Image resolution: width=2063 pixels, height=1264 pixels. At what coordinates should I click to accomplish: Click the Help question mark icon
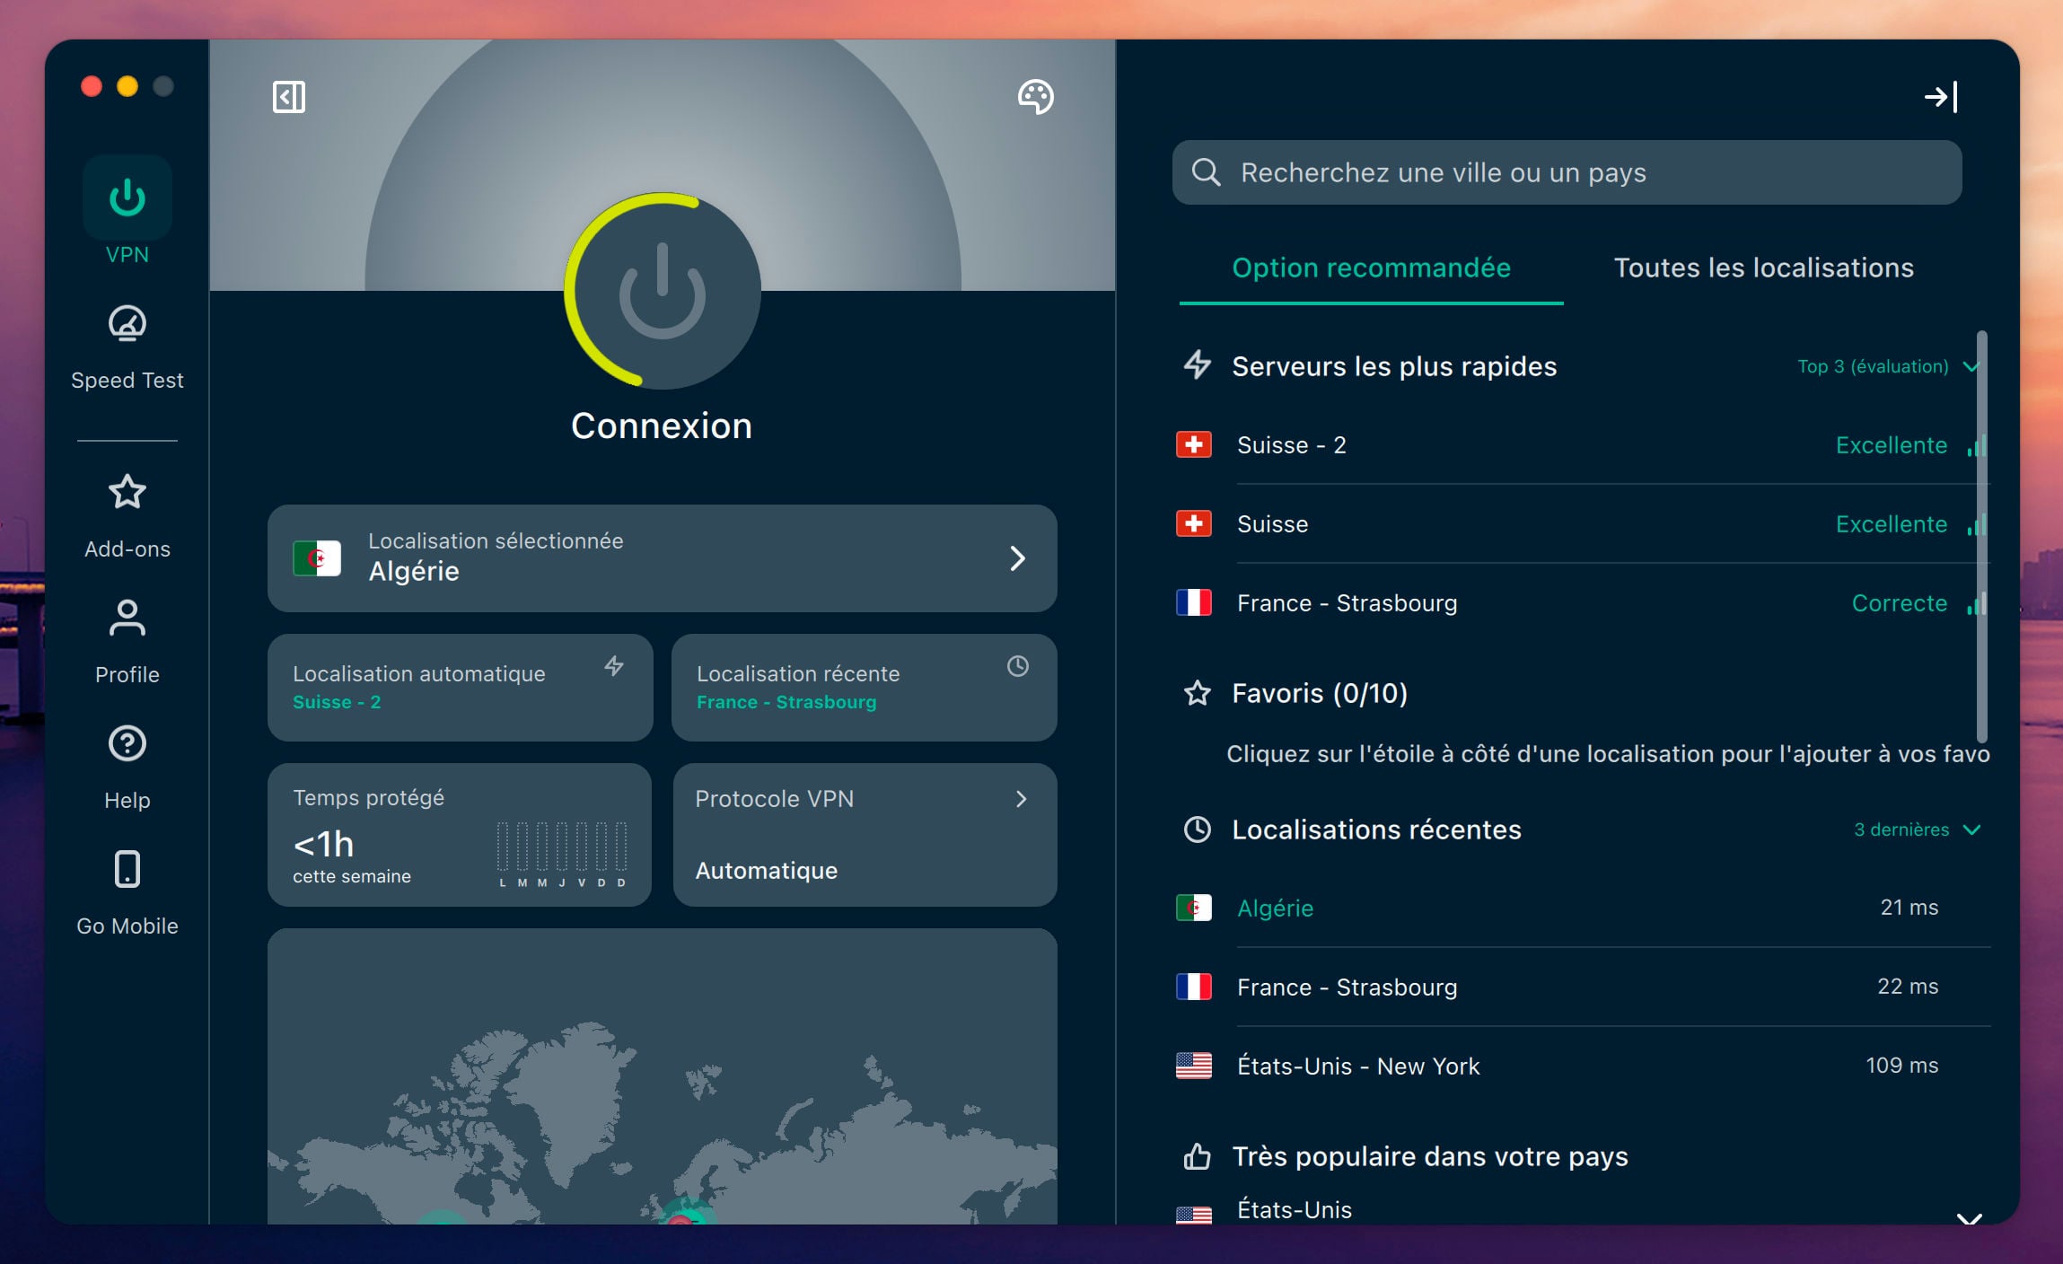pos(127,744)
